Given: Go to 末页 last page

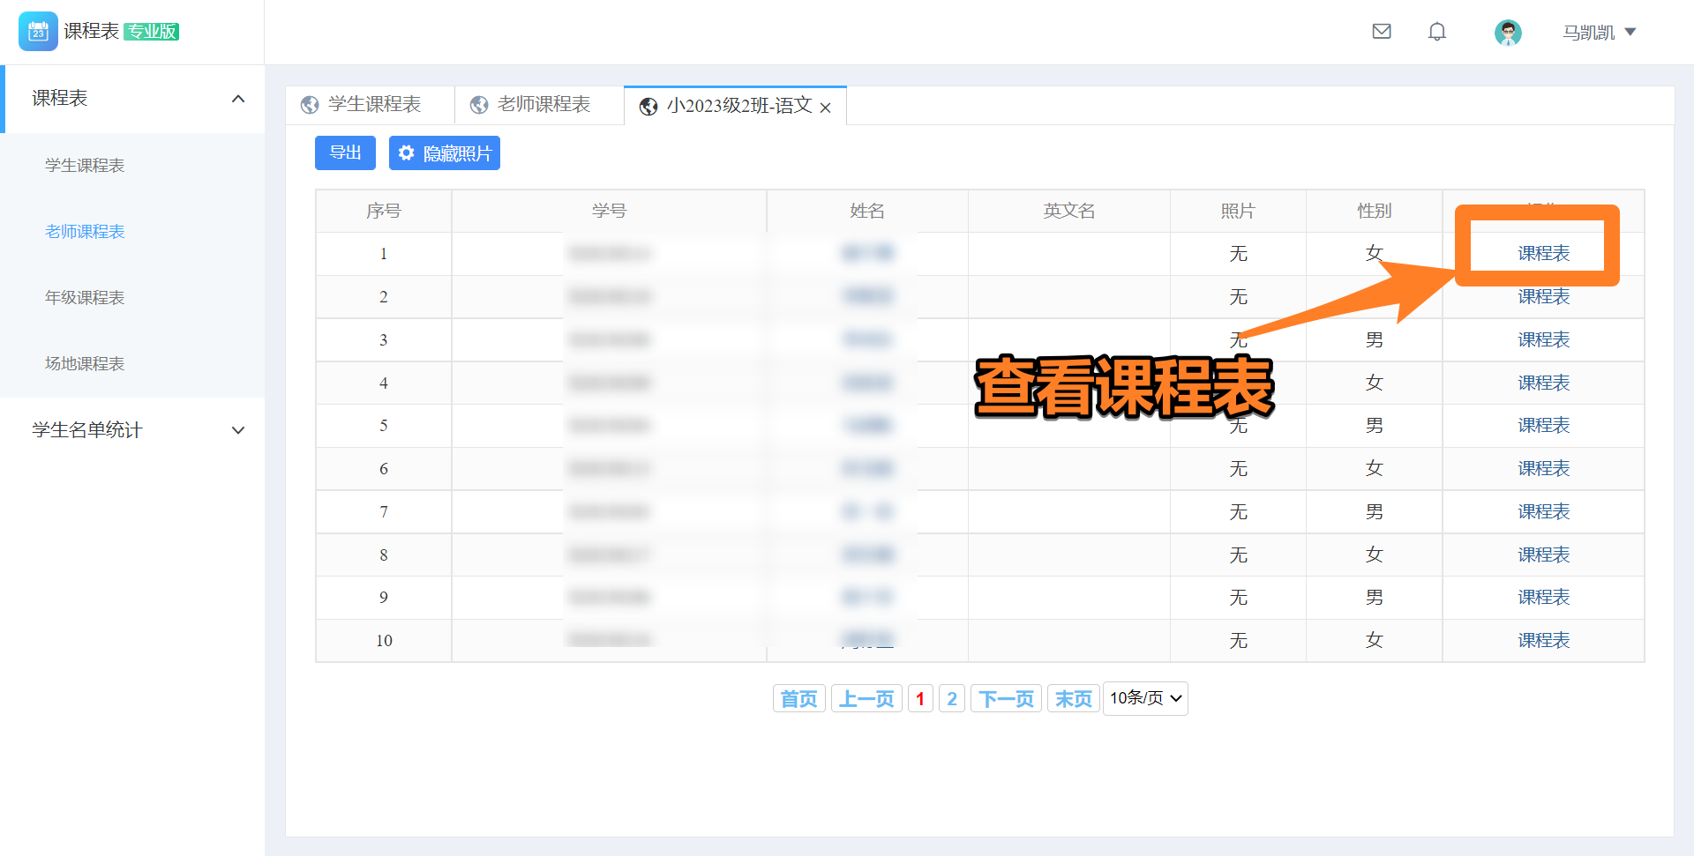Looking at the screenshot, I should point(1074,699).
